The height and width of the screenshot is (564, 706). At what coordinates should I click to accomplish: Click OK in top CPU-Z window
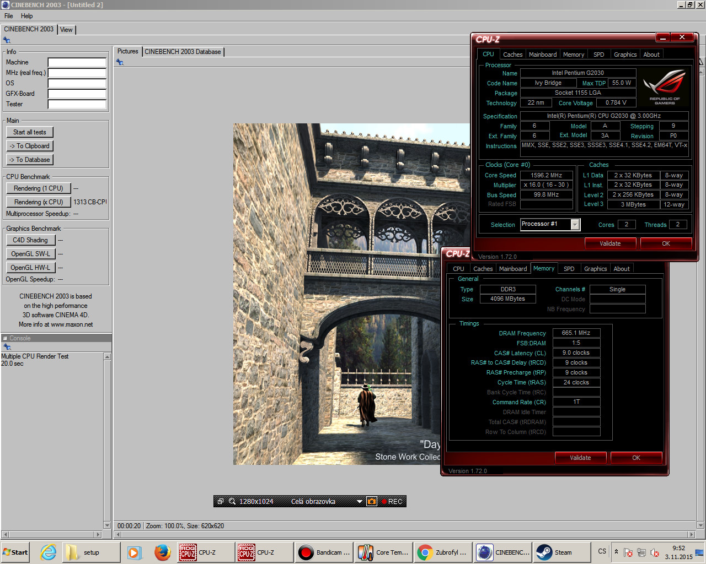click(x=666, y=243)
